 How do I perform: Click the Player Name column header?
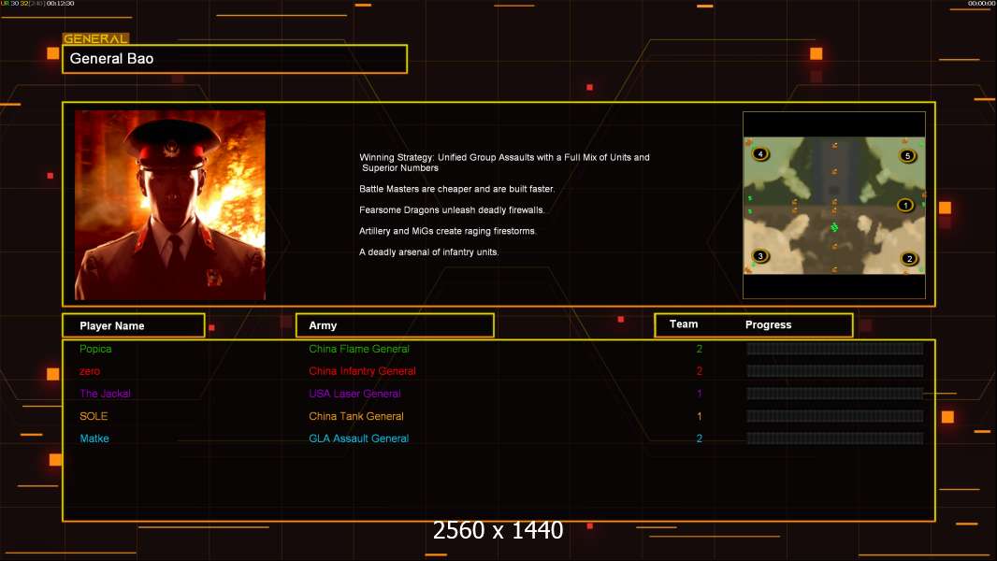134,325
